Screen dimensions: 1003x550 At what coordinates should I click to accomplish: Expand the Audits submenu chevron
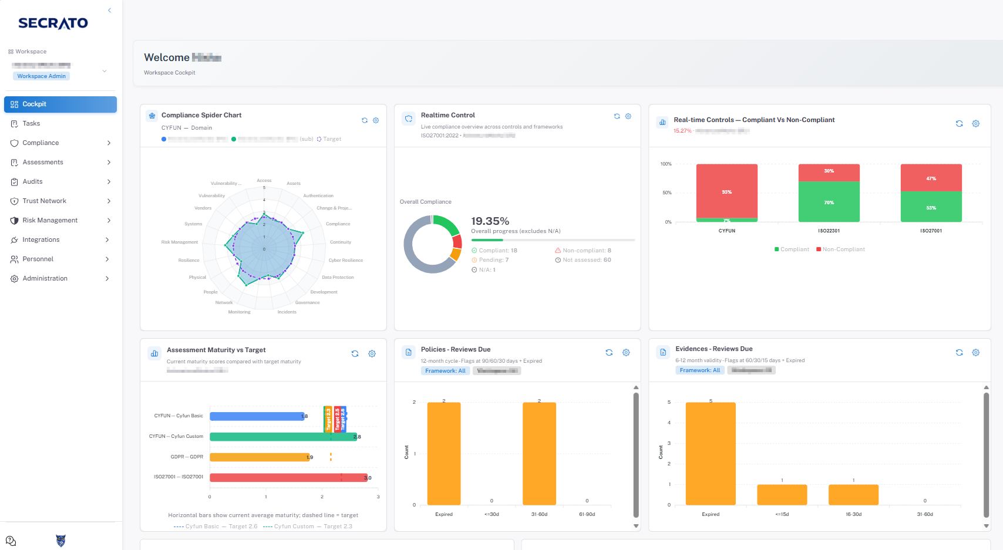tap(109, 181)
